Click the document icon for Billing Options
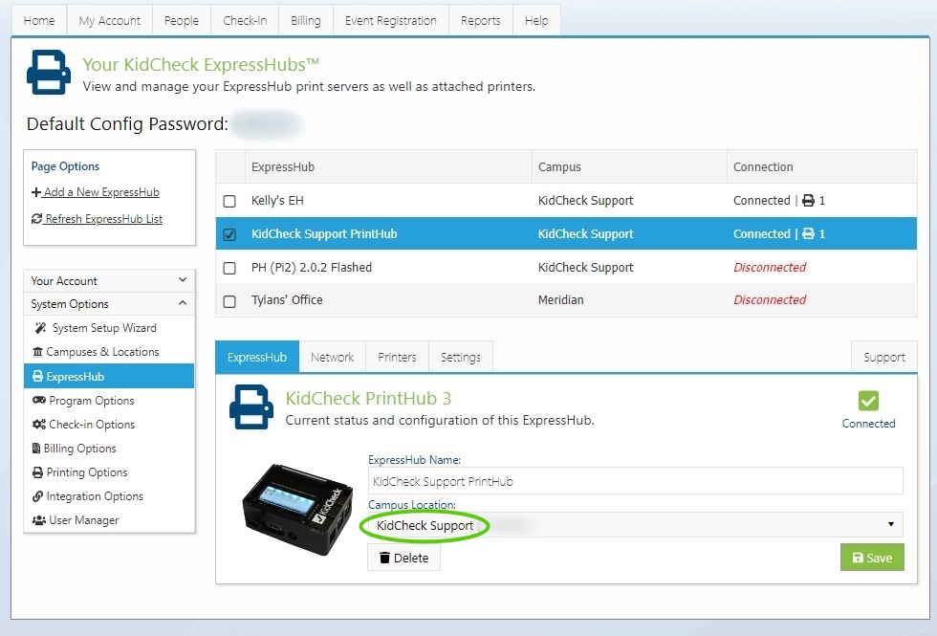This screenshot has width=937, height=636. (36, 448)
